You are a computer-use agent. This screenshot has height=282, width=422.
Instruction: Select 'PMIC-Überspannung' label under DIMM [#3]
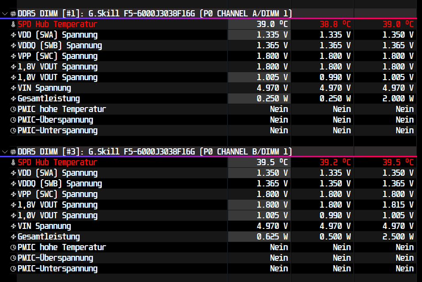click(55, 258)
